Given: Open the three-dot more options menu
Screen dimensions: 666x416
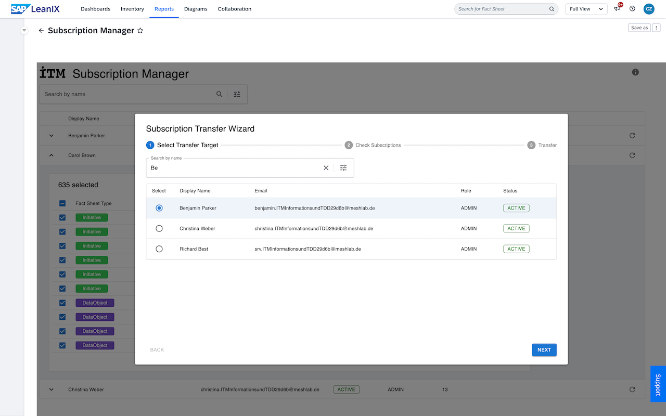Looking at the screenshot, I should click(657, 28).
